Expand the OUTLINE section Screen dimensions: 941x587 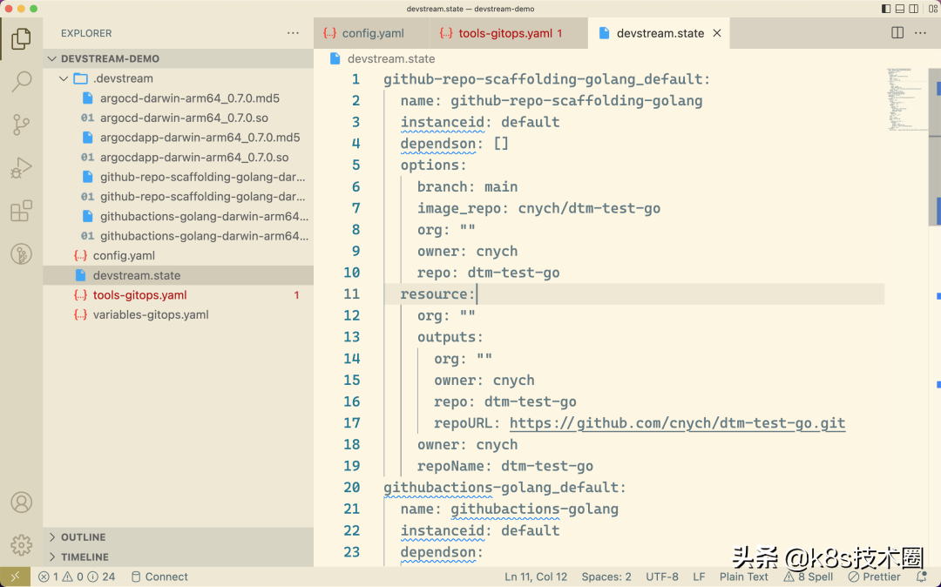[x=179, y=537]
